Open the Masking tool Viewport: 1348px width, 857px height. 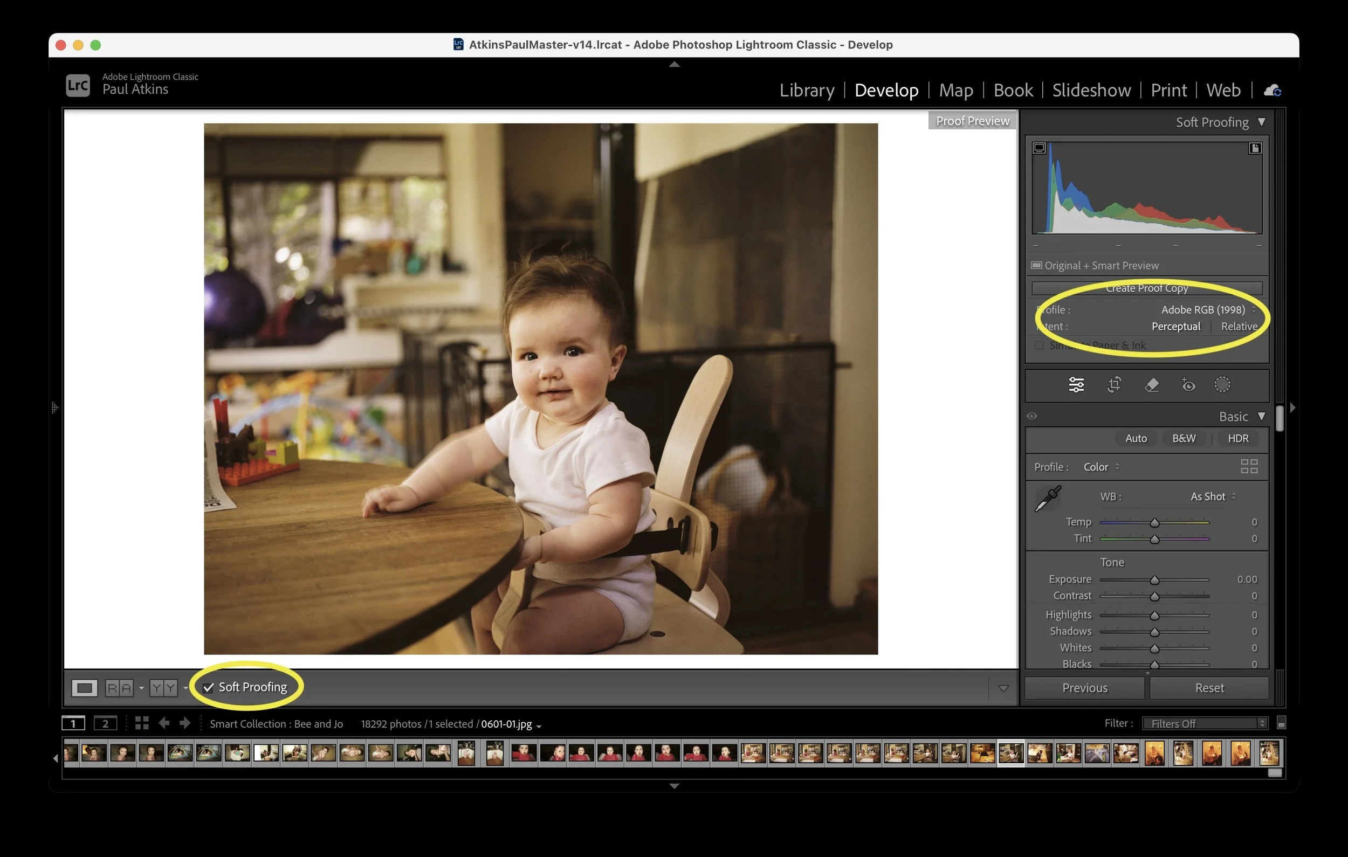coord(1222,384)
